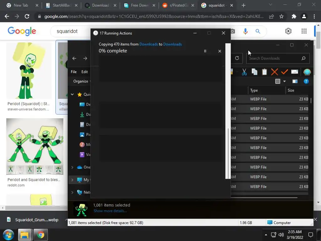Click the blue Help question mark icon
The width and height of the screenshot is (321, 241).
tap(306, 81)
